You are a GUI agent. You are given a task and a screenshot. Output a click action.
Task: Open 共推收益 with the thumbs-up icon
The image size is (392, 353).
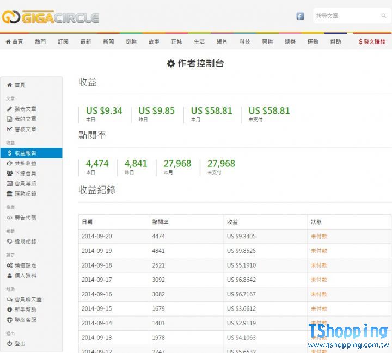(x=25, y=163)
